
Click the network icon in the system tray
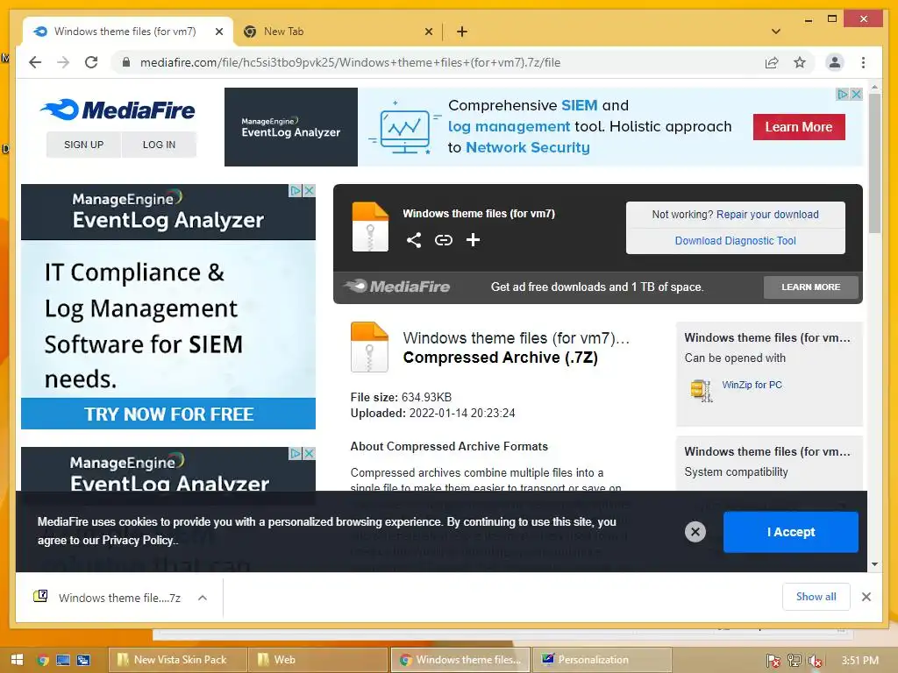coord(794,661)
